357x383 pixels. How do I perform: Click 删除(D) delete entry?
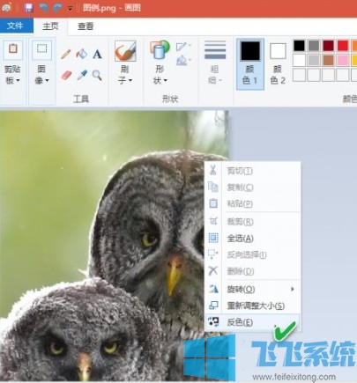click(253, 271)
